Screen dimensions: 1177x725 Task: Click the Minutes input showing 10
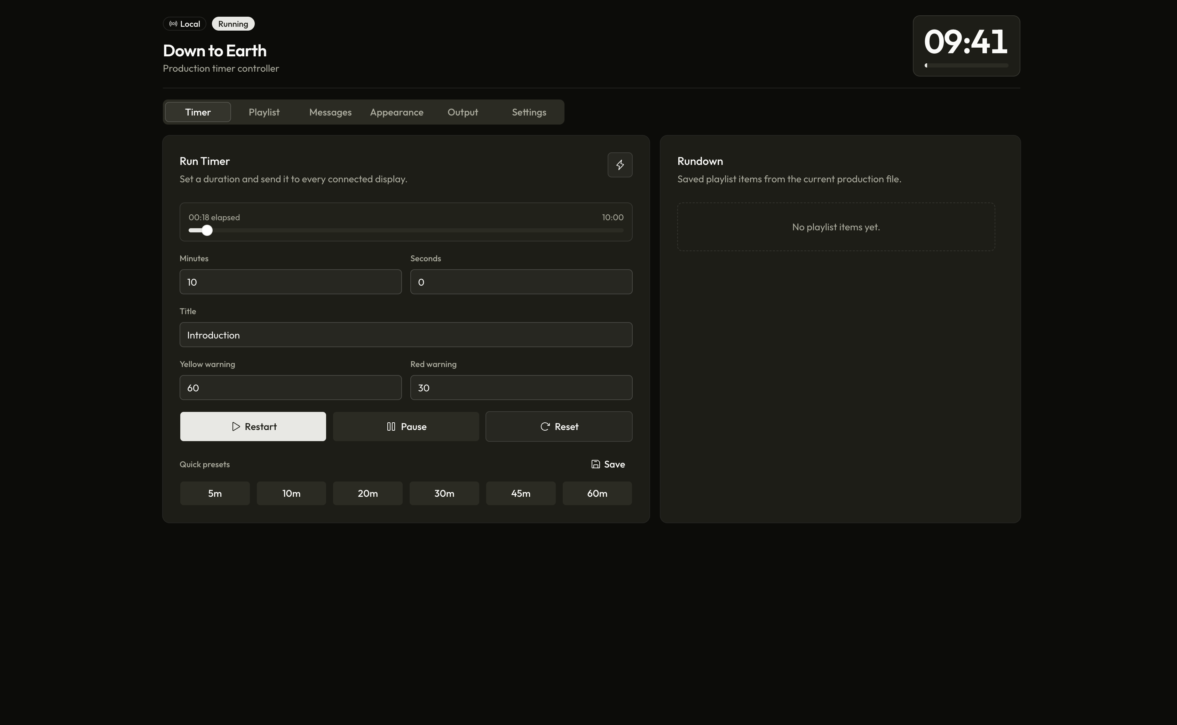point(290,281)
